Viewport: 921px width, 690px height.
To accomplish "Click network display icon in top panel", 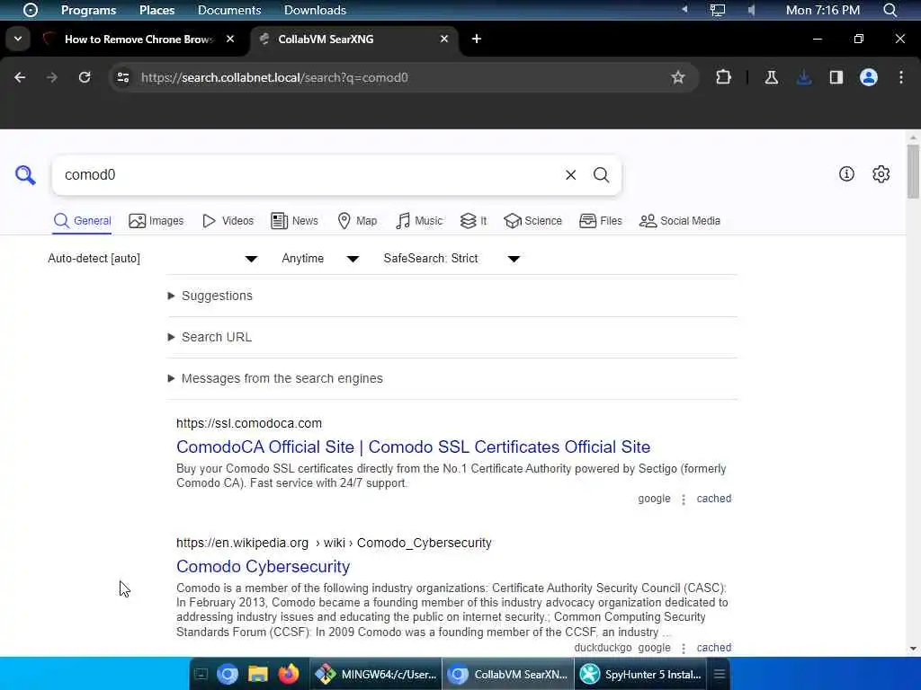I will pos(717,10).
